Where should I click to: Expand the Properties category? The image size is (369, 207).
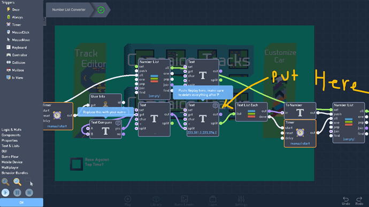[x=10, y=141]
